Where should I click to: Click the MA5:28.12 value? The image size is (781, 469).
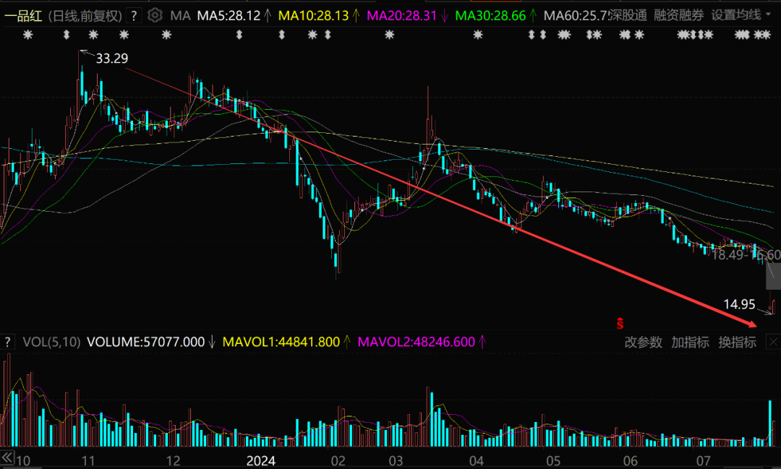[x=229, y=16]
